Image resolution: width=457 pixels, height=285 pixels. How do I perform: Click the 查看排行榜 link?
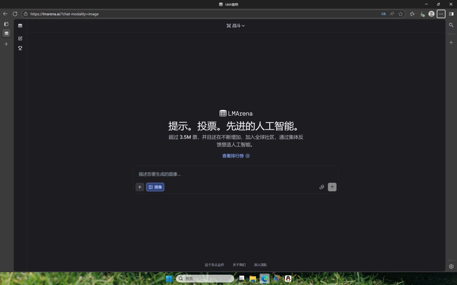point(236,156)
